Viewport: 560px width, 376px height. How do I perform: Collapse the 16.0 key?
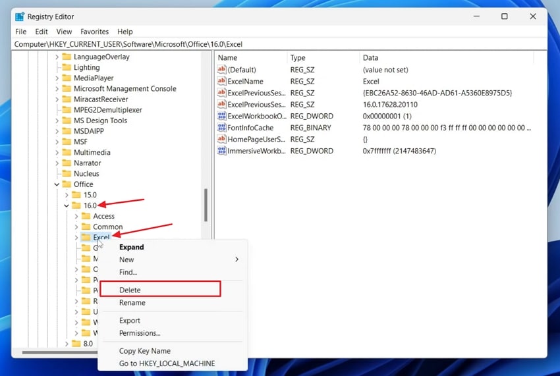tap(67, 205)
